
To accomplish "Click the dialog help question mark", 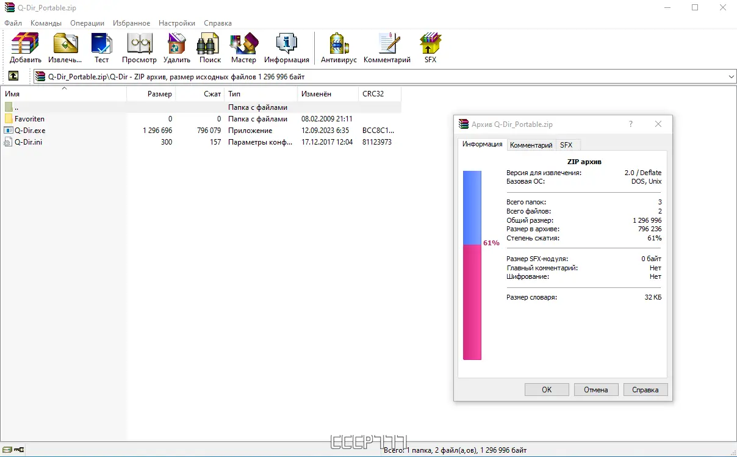I will [x=631, y=124].
